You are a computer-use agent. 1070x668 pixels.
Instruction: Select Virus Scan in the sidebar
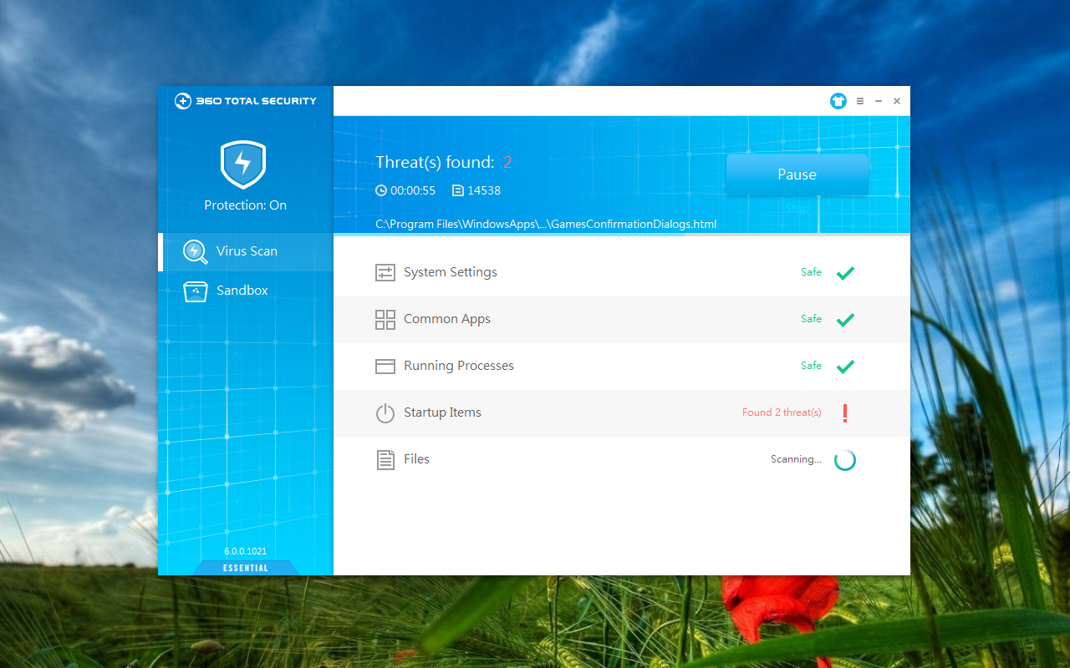[246, 251]
